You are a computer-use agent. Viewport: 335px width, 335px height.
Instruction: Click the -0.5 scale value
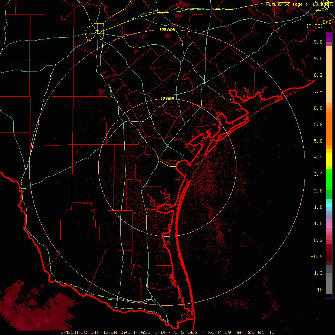click(x=317, y=257)
